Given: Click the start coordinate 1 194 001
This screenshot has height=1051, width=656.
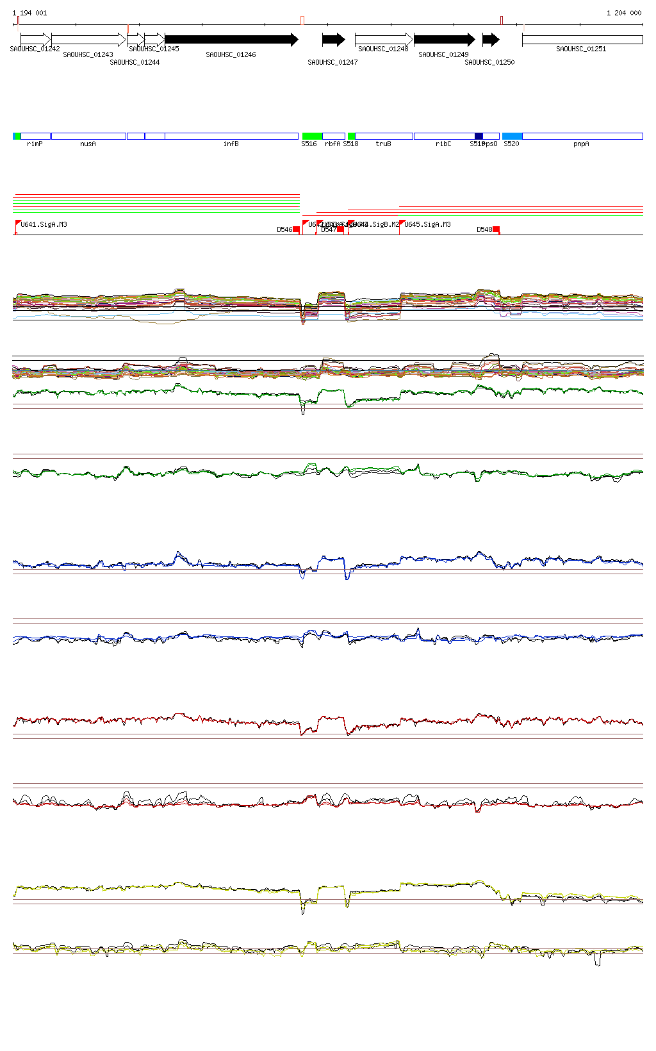Looking at the screenshot, I should click(x=29, y=13).
